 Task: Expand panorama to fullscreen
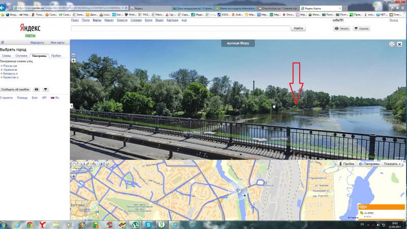[x=392, y=44]
